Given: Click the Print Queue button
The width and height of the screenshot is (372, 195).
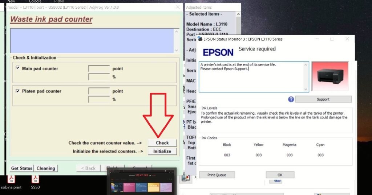Looking at the screenshot, I should 217,175.
